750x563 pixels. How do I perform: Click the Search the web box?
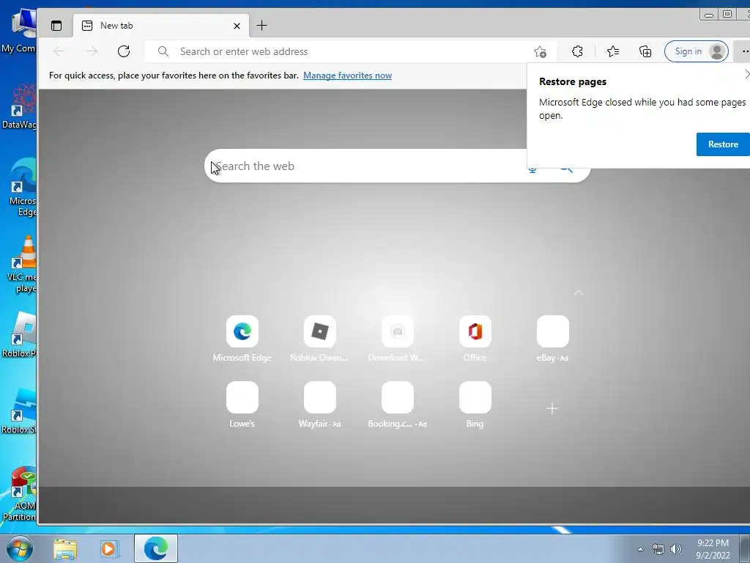397,166
